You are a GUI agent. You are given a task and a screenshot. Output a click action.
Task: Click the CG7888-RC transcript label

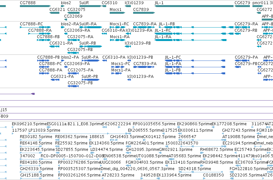(x=31, y=24)
